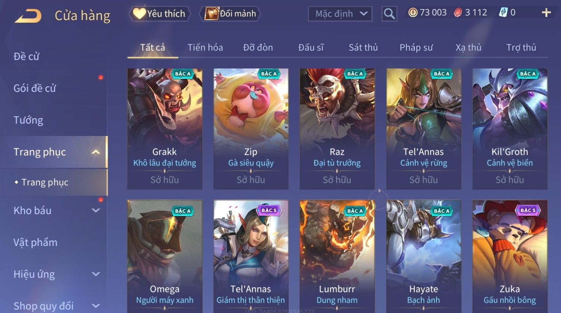Open Đổi mảnh fragment exchange
Image resolution: width=561 pixels, height=313 pixels.
pos(230,14)
